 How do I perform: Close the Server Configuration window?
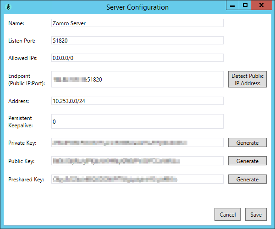(x=262, y=5)
